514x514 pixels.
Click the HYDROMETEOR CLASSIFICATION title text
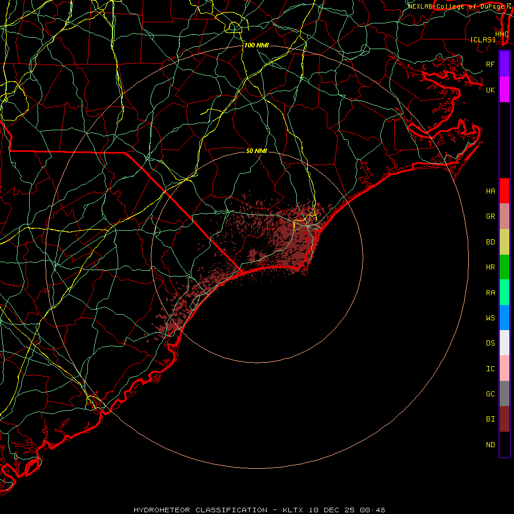200,510
